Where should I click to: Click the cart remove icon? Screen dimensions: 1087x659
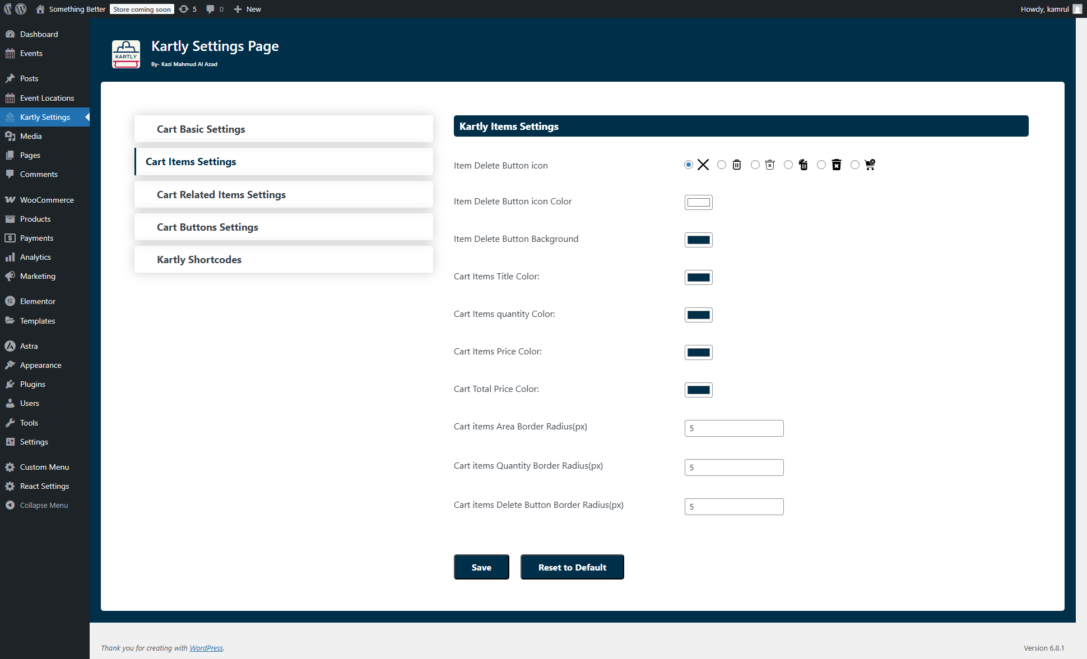(x=870, y=165)
